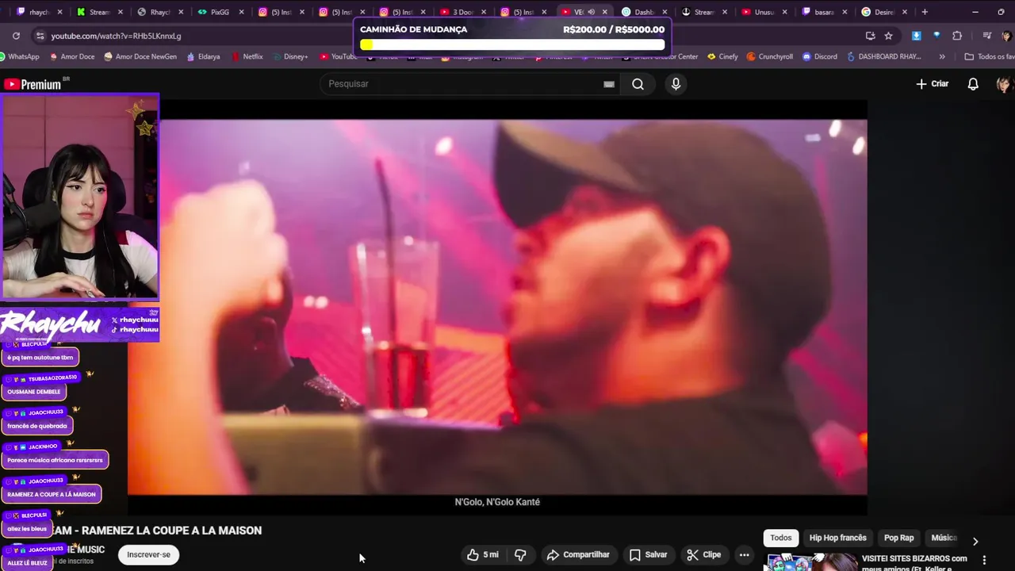The height and width of the screenshot is (571, 1015).
Task: Select the Todos filter chip
Action: pos(781,538)
